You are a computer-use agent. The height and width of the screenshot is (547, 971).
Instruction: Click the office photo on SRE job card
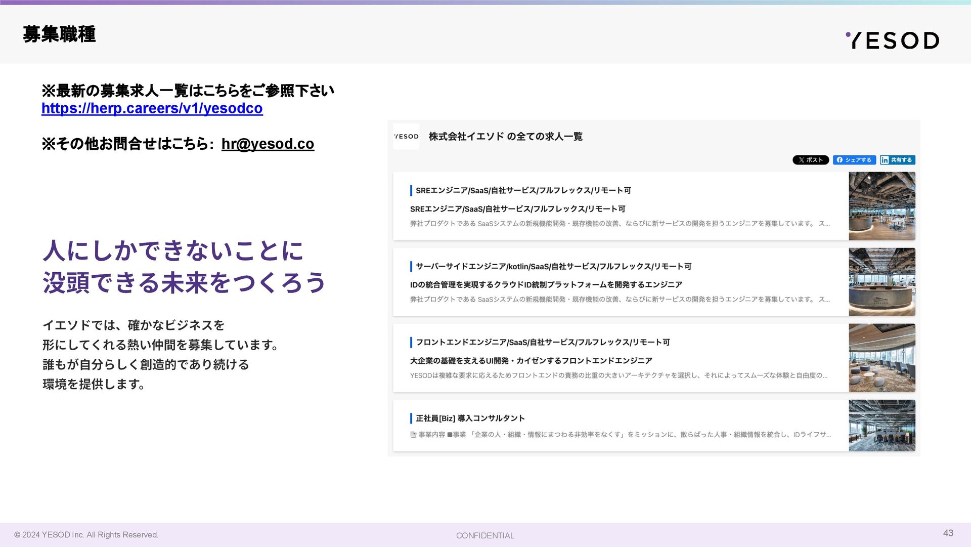pyautogui.click(x=881, y=206)
